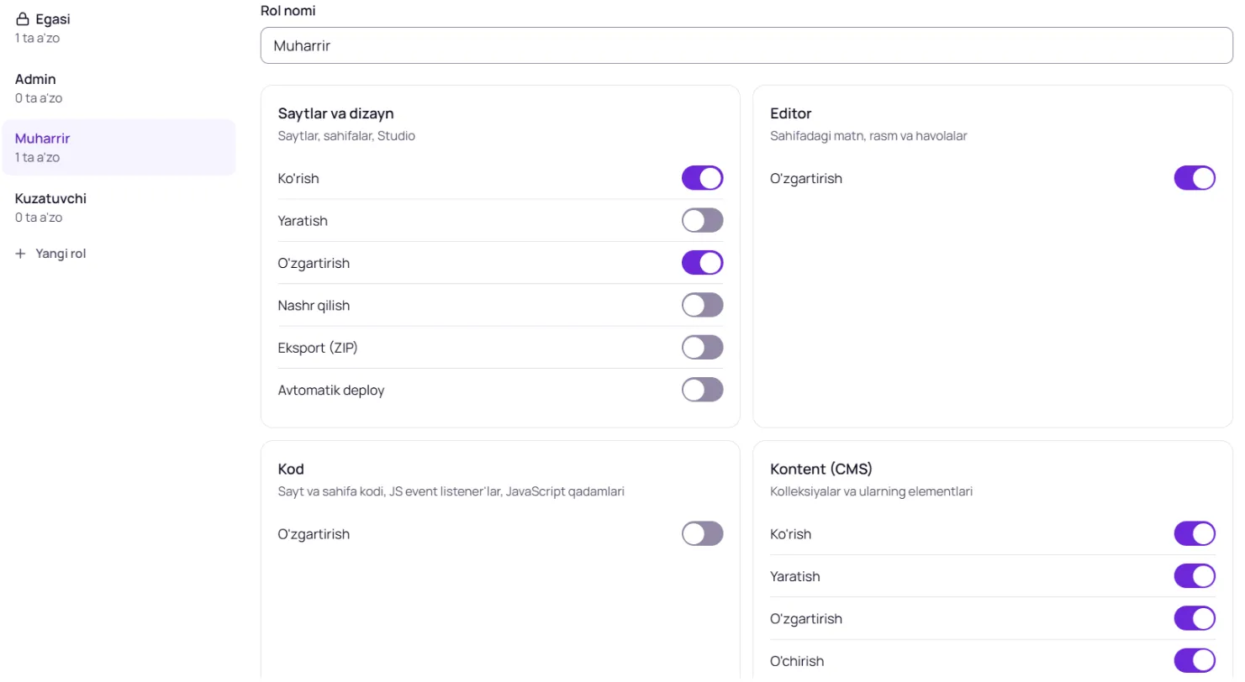
Task: Click the "Kolleksiyalar va ularning elementlari" description
Action: tap(871, 491)
